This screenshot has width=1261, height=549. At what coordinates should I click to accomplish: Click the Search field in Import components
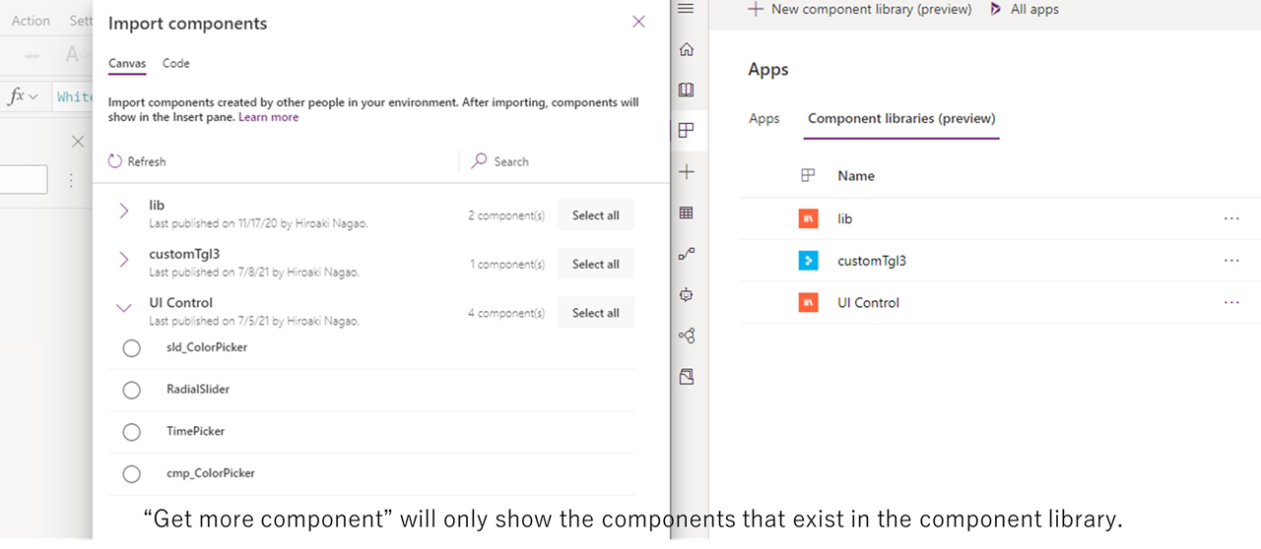point(562,161)
